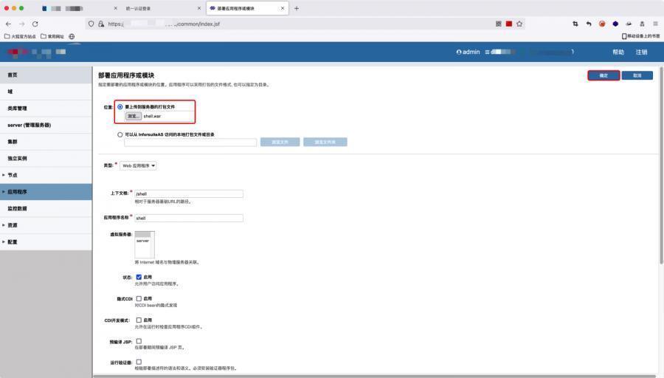This screenshot has width=664, height=378.
Task: Click the admin user icon in the header
Action: 459,52
